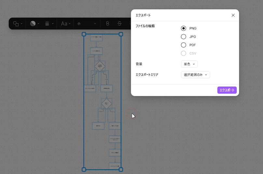Open the line thickness options
Viewport: 263px width, 174px height.
point(49,23)
